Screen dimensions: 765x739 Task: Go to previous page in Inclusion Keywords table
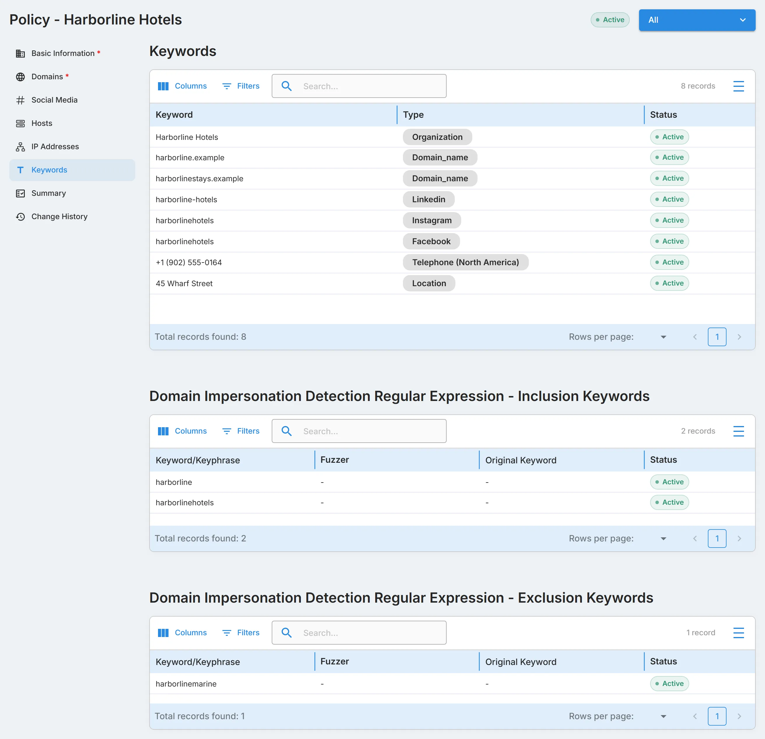(x=695, y=539)
